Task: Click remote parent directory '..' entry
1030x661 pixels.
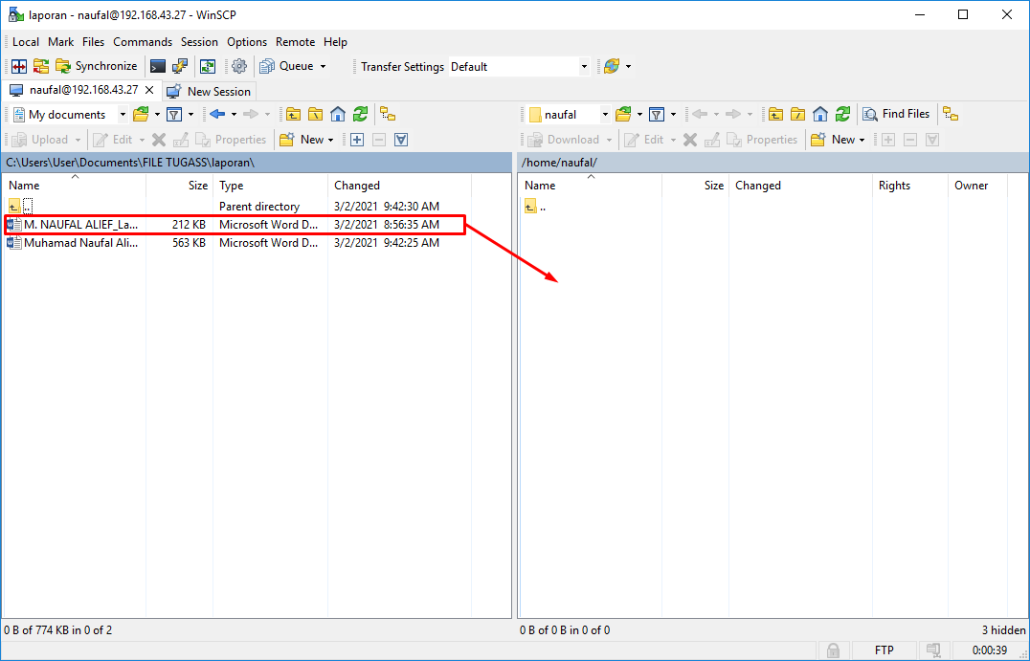Action: click(x=535, y=207)
